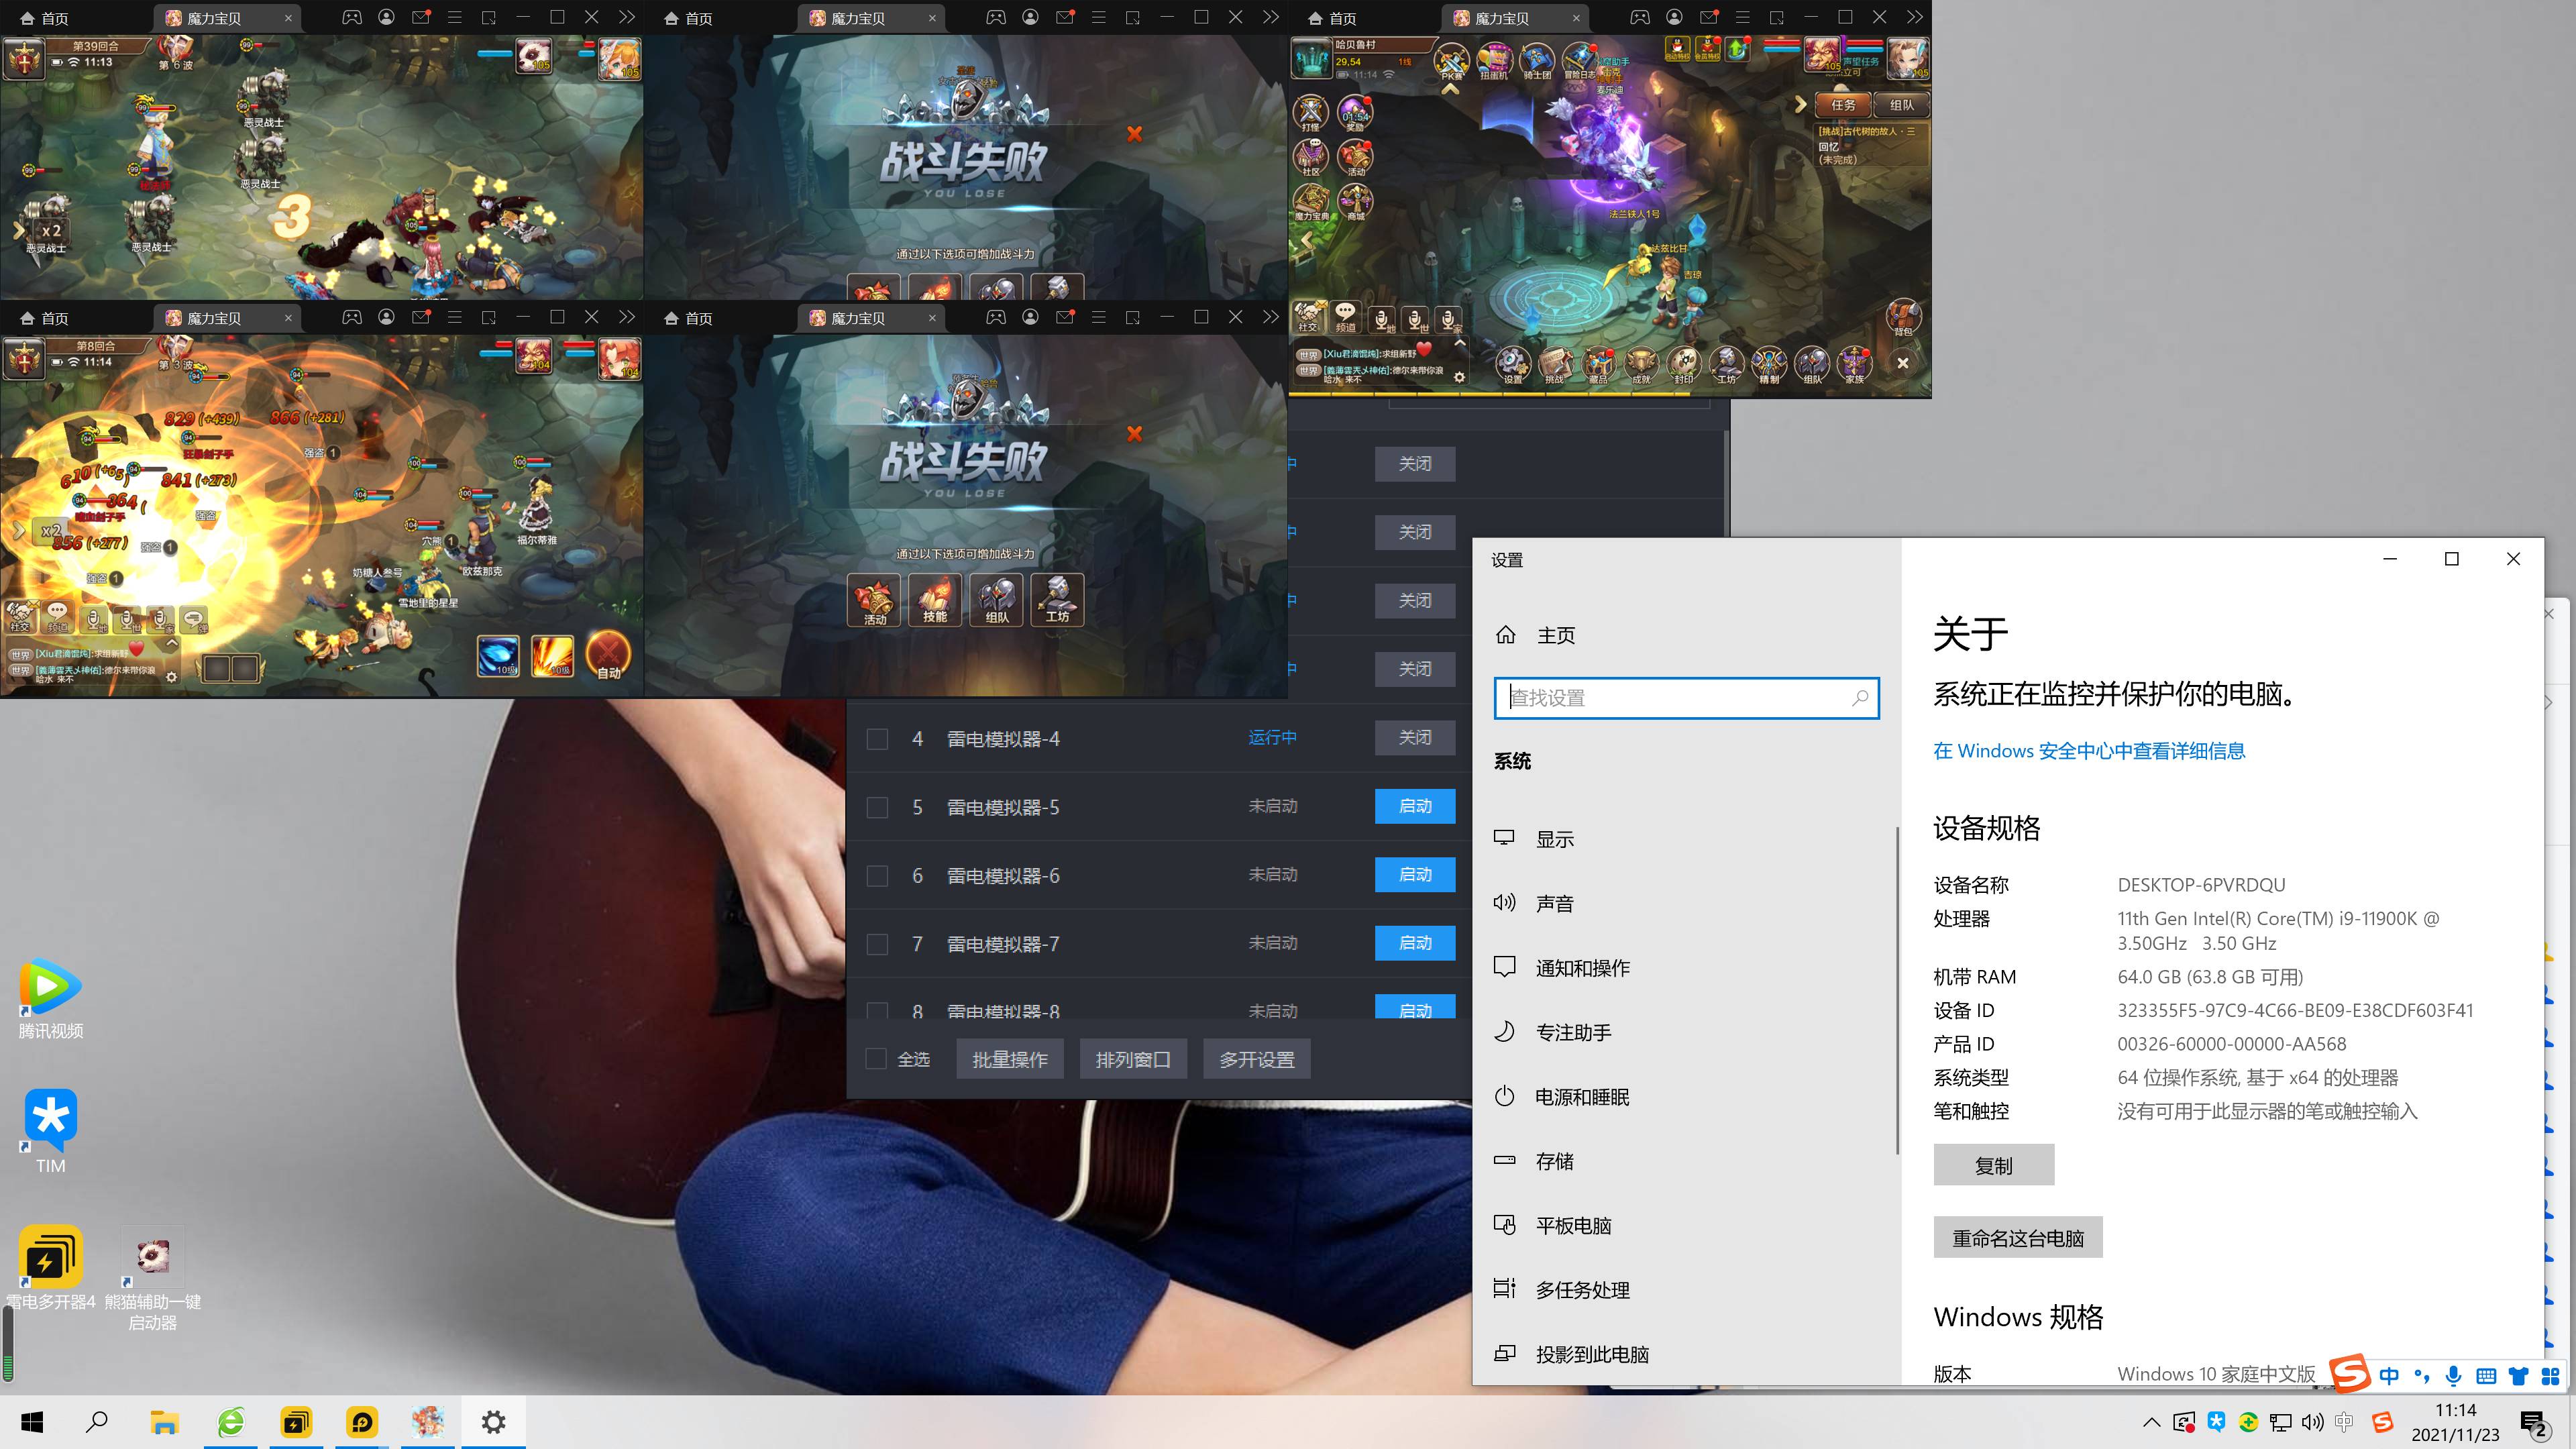Open the 商城 shop icon
Viewport: 2576px width, 1449px height.
pyautogui.click(x=1355, y=200)
